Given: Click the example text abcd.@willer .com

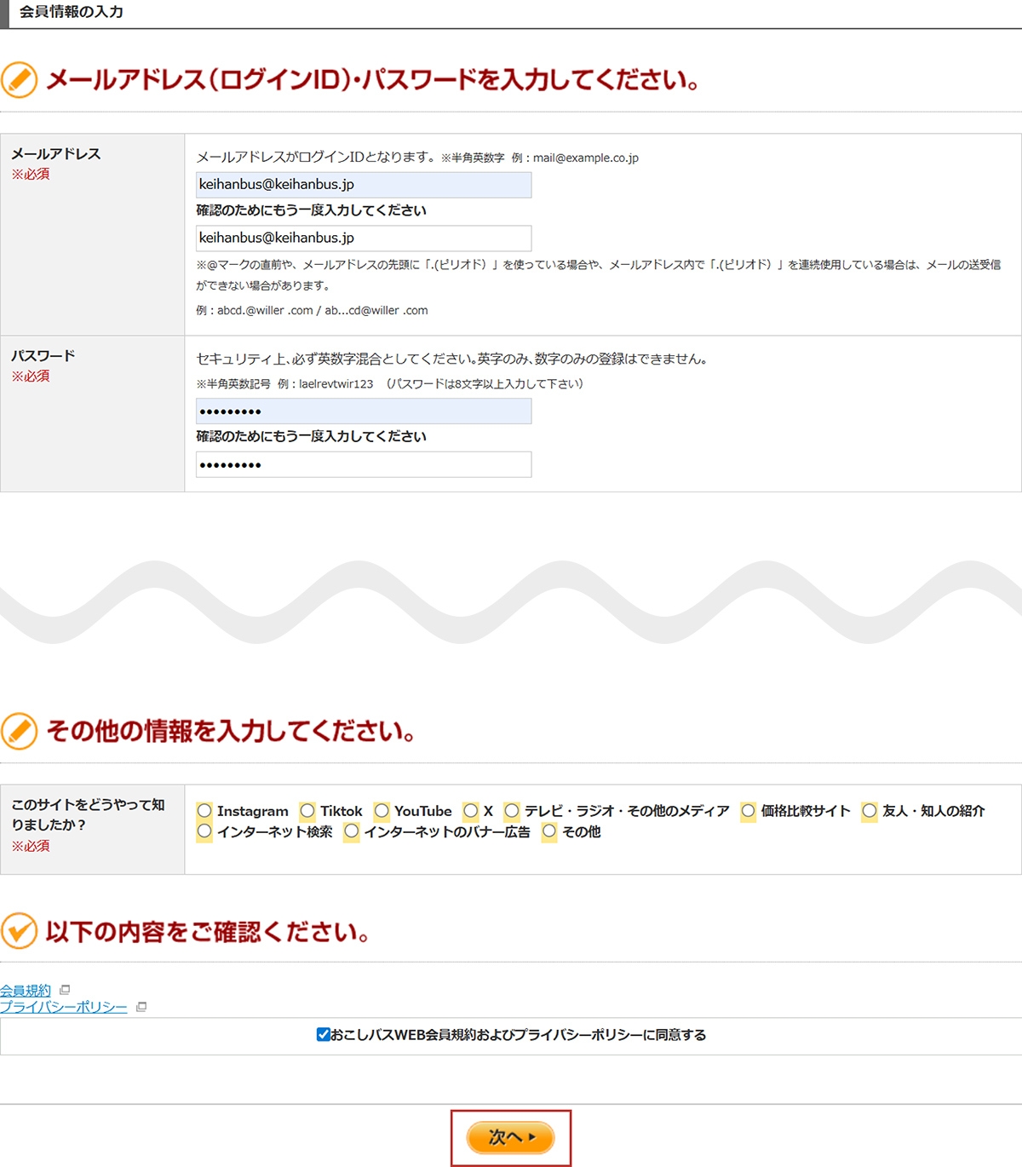Looking at the screenshot, I should [265, 311].
